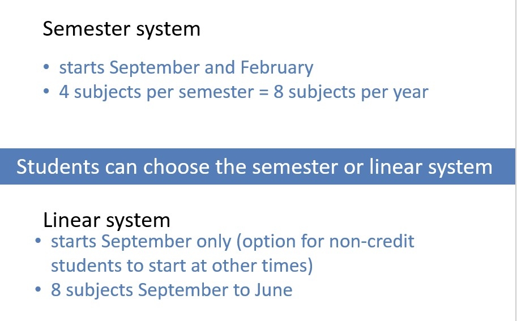This screenshot has width=517, height=321.
Task: Select the "starts September and February" bullet text
Action: (186, 67)
